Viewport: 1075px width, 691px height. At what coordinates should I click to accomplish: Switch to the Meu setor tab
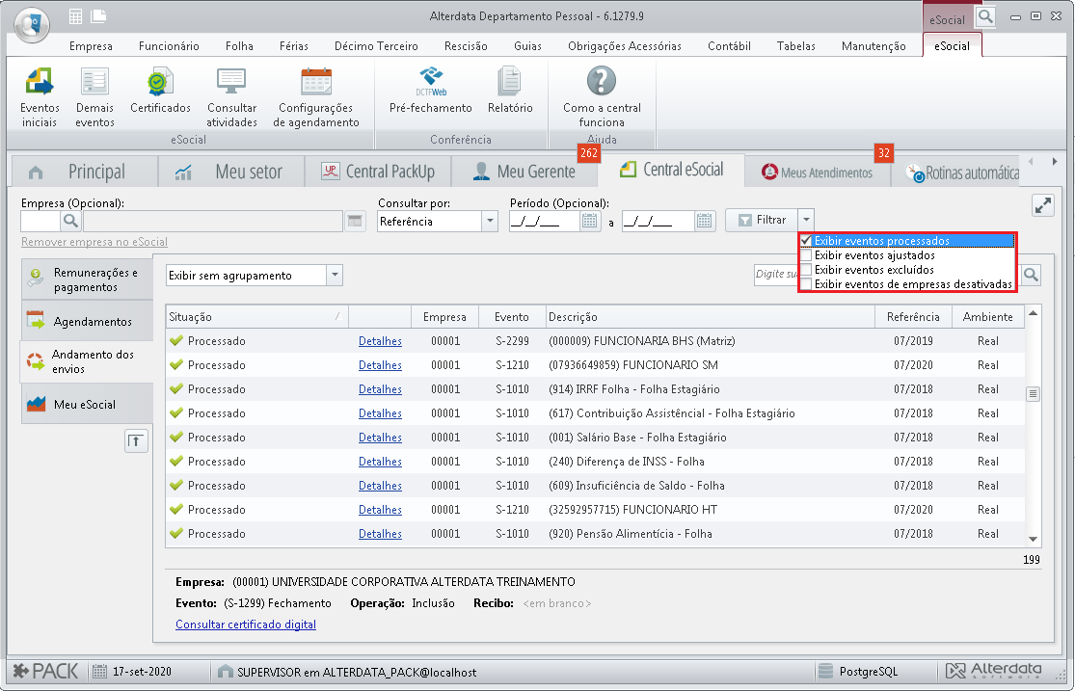click(x=231, y=171)
